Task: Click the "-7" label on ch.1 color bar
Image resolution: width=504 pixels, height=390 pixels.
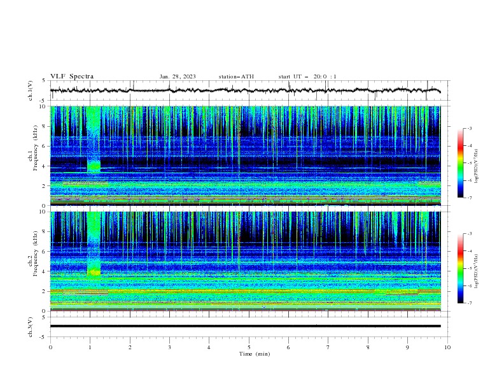Action: [x=469, y=198]
